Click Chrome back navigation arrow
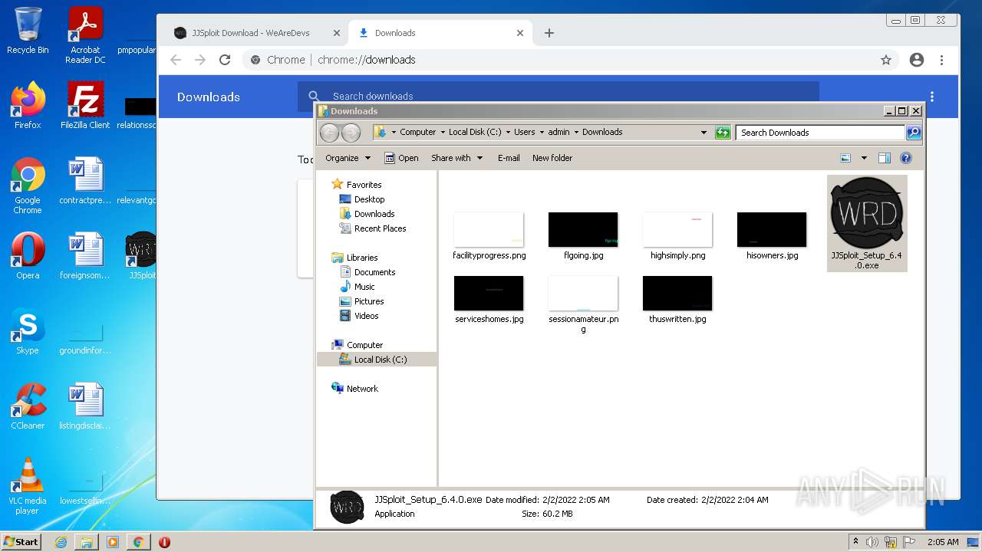The image size is (982, 552). tap(176, 60)
